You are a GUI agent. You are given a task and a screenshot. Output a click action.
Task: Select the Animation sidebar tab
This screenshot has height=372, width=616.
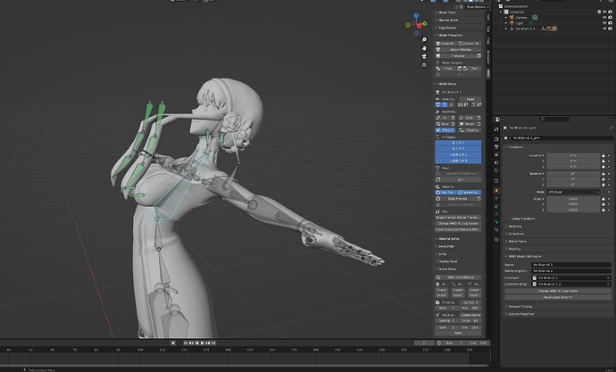click(488, 57)
